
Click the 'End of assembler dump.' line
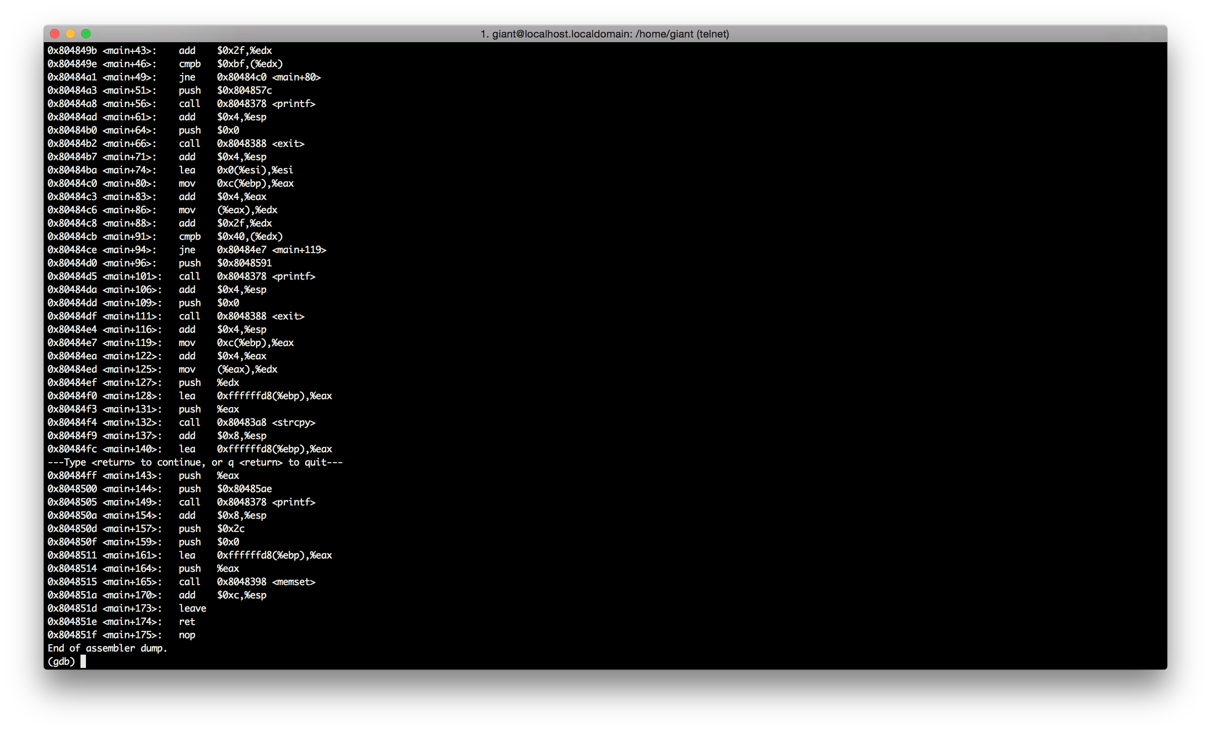click(x=107, y=648)
